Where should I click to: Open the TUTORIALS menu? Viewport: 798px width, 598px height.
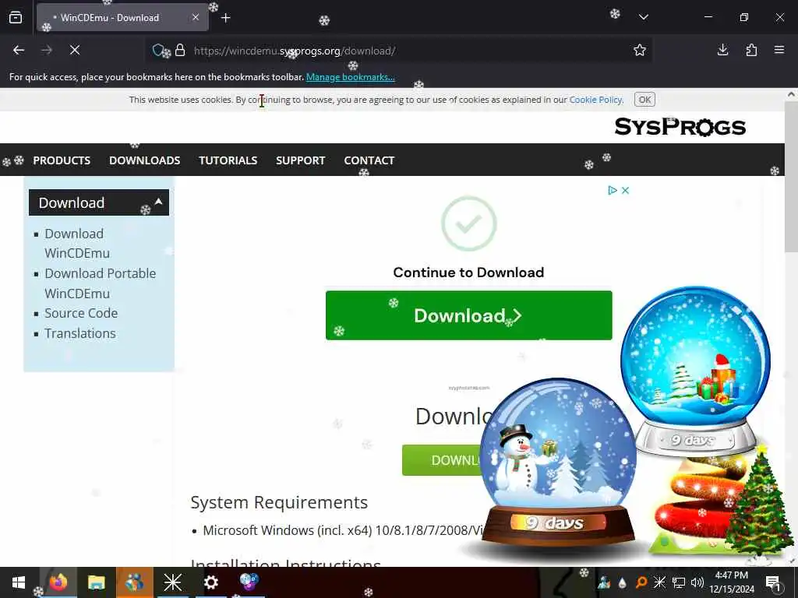[228, 160]
